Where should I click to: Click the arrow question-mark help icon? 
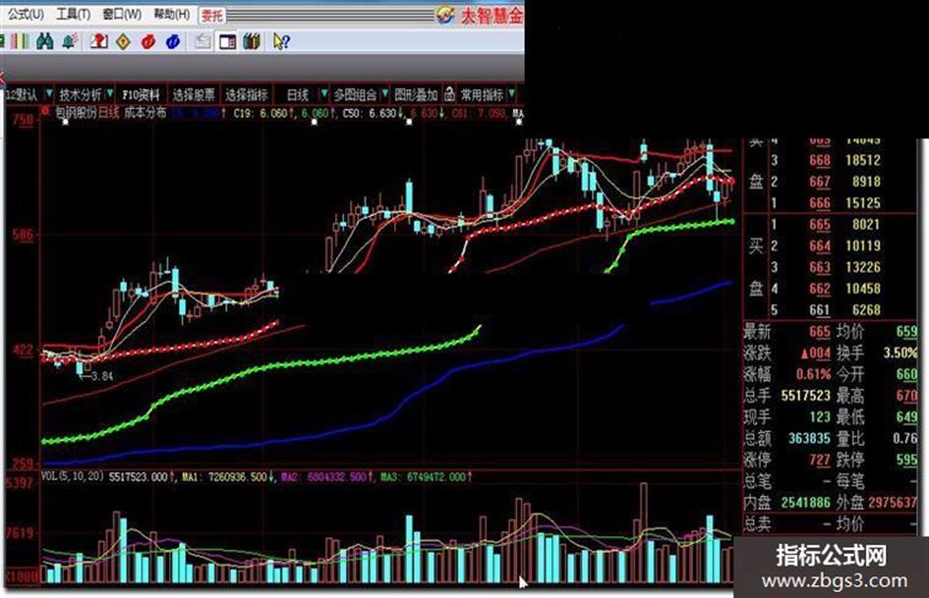click(x=281, y=41)
